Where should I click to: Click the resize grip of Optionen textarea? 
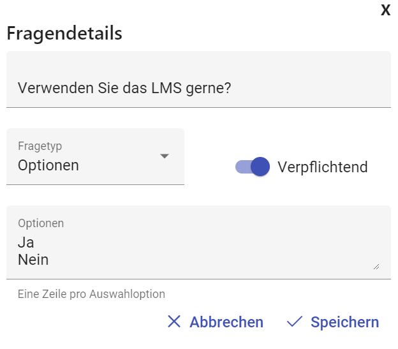click(x=376, y=267)
